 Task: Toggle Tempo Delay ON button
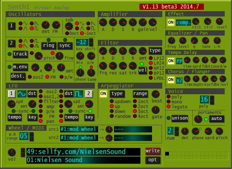(x=171, y=61)
